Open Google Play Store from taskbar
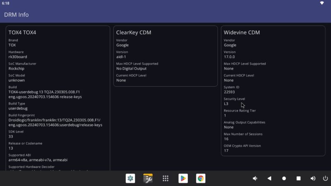Screen dimensions: 331x186 tap(183, 178)
